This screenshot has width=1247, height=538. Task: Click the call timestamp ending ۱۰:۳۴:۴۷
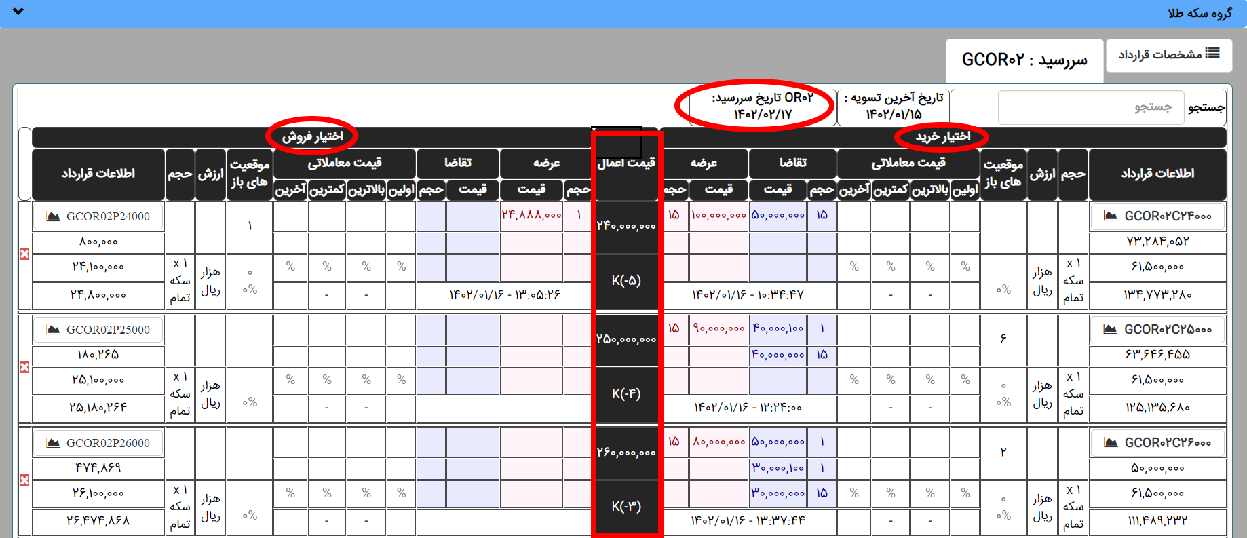(748, 295)
